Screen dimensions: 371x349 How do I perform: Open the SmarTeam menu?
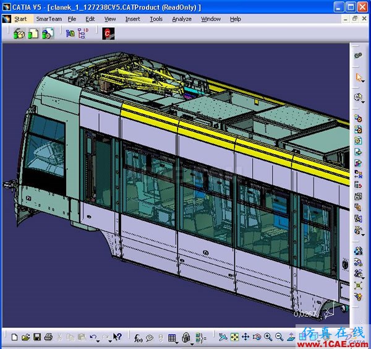(49, 19)
